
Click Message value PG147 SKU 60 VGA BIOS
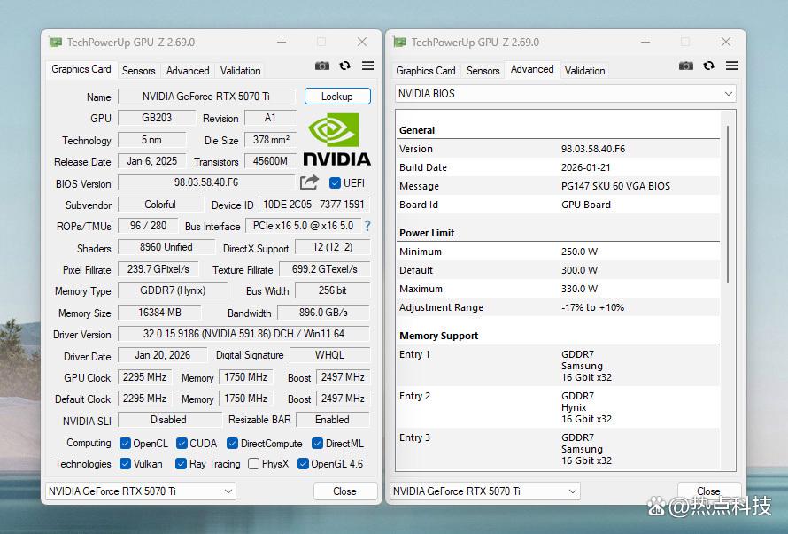615,186
